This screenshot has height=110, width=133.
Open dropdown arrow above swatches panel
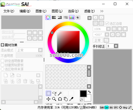click(x=89, y=18)
